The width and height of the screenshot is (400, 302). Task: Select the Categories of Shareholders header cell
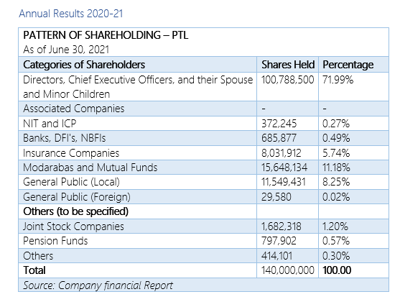(x=137, y=65)
